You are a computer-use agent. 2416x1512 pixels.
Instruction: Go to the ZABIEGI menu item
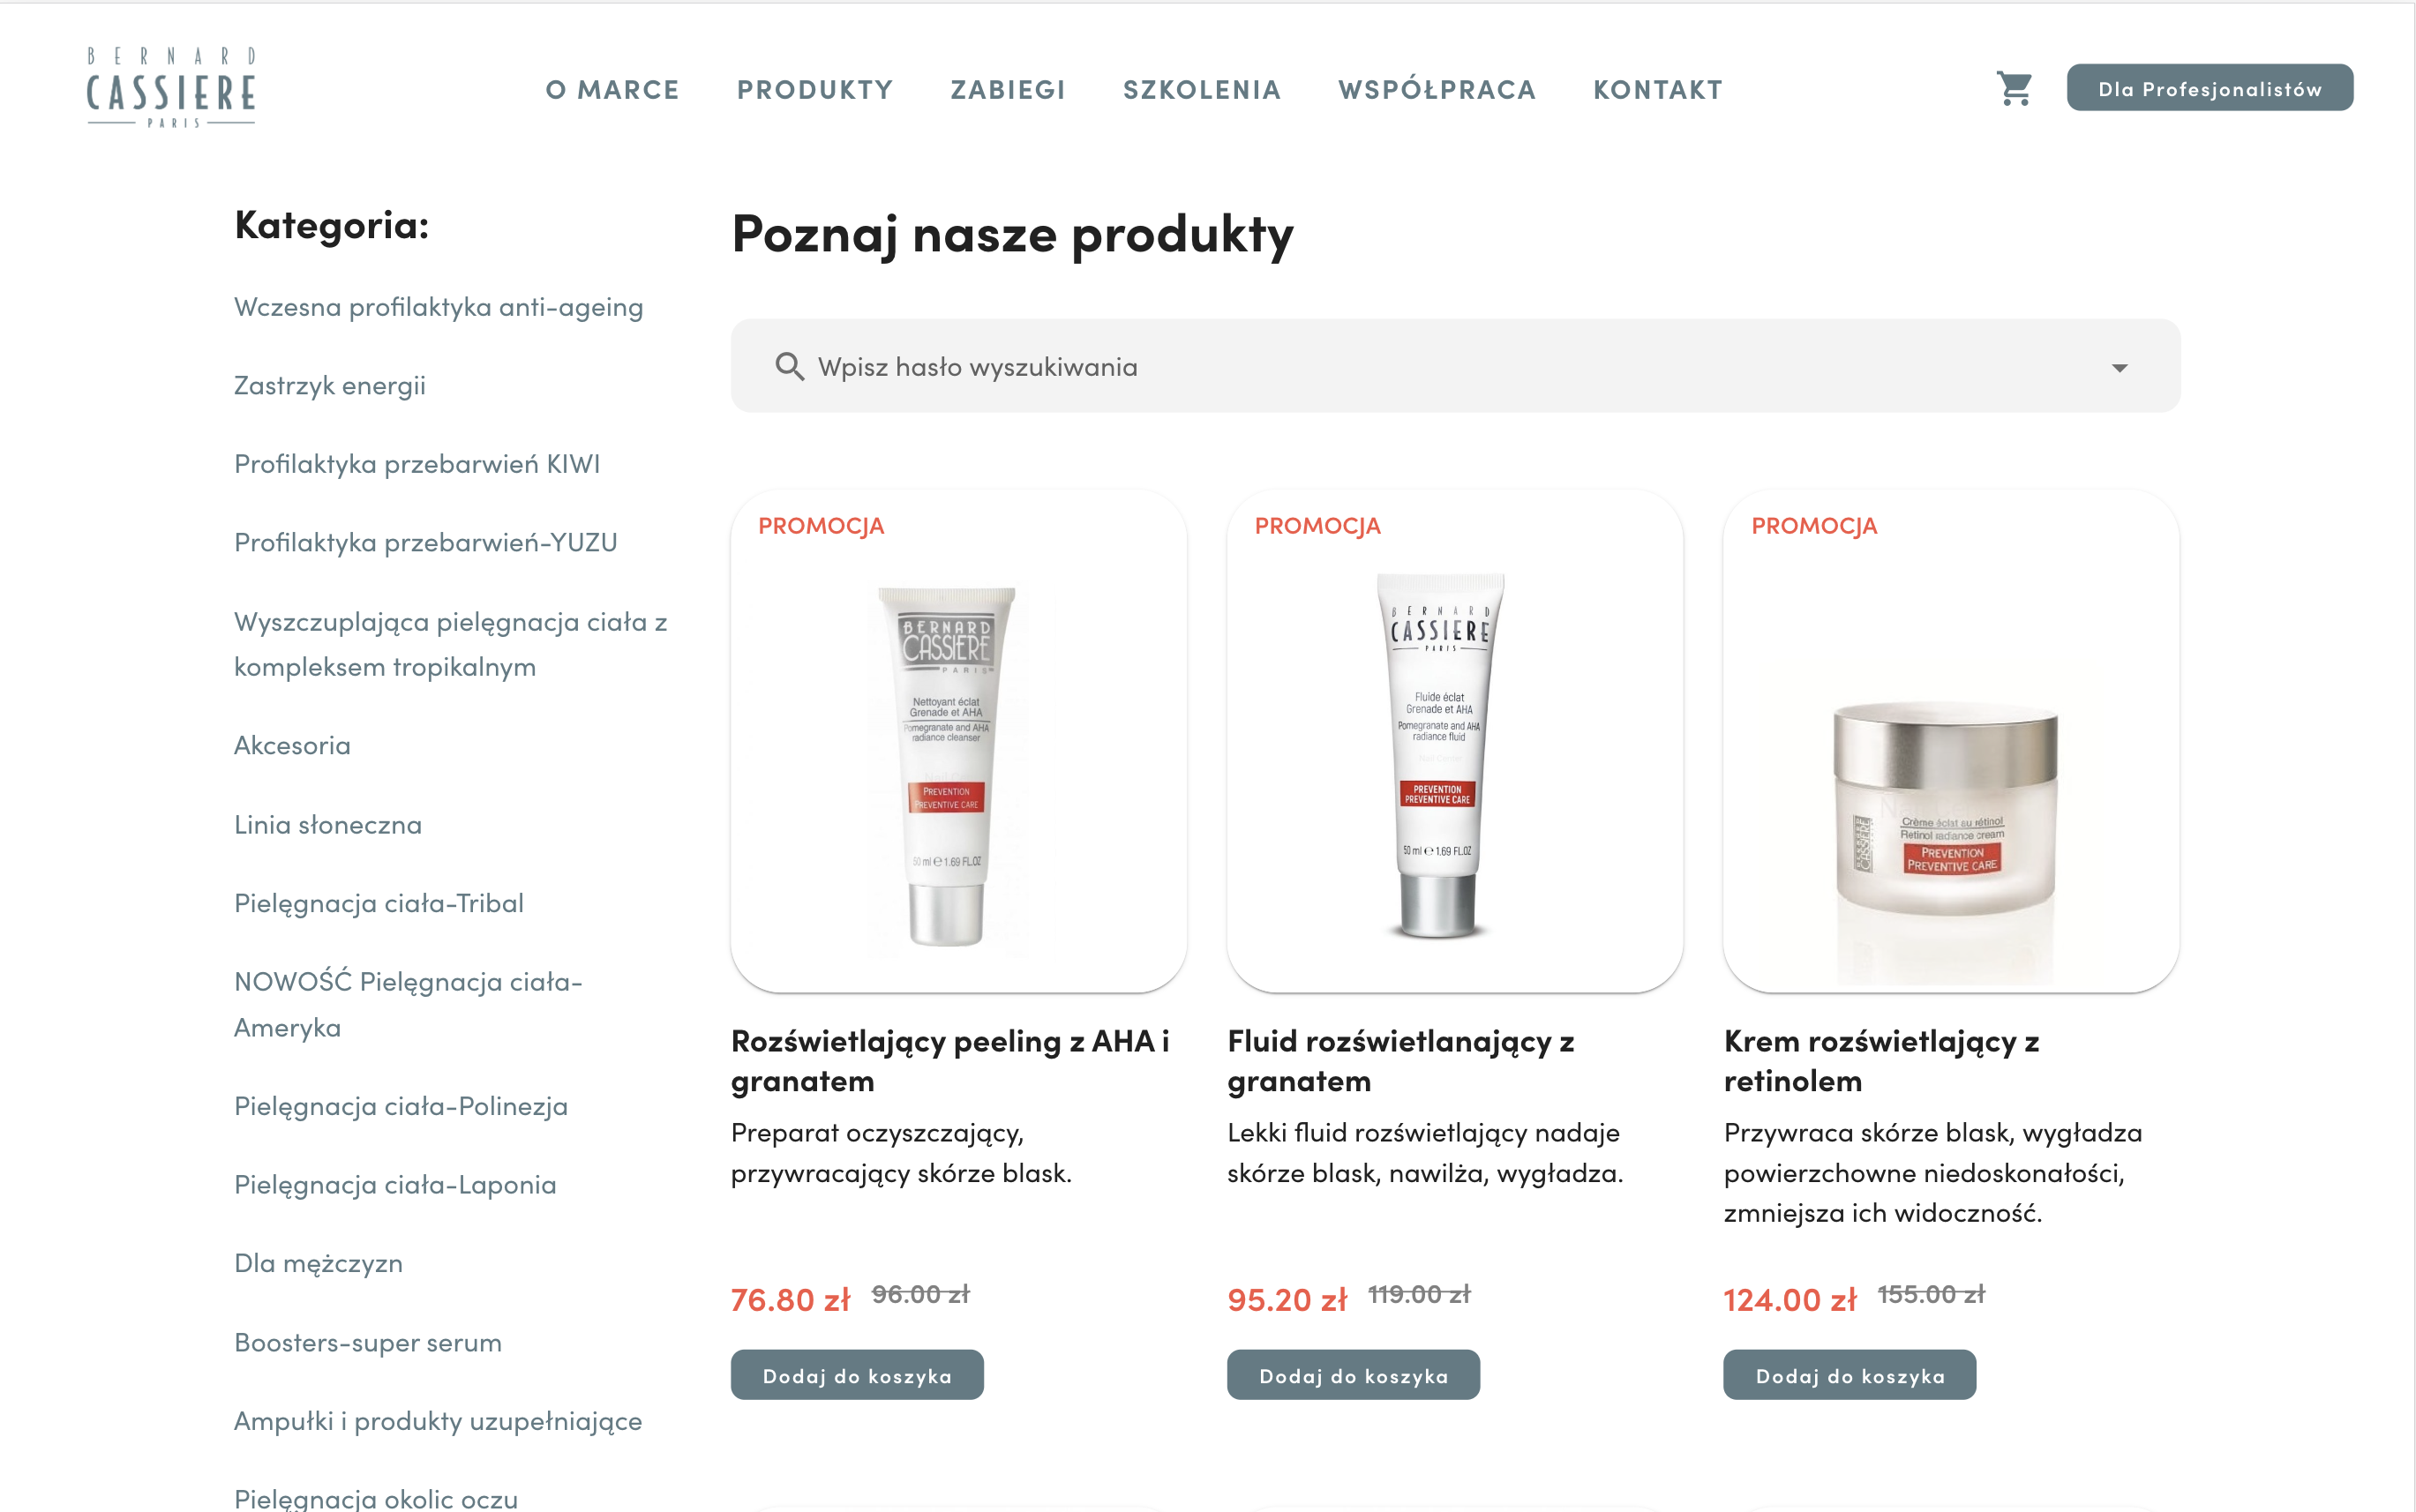(x=1008, y=90)
